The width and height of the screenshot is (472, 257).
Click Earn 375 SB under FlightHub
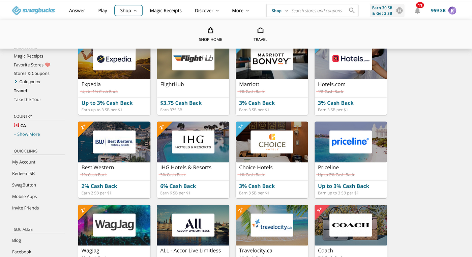[x=171, y=110]
